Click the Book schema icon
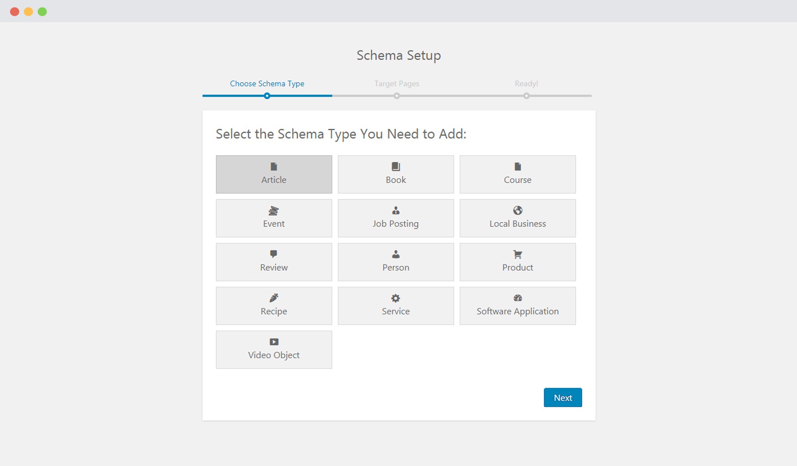 click(x=395, y=167)
